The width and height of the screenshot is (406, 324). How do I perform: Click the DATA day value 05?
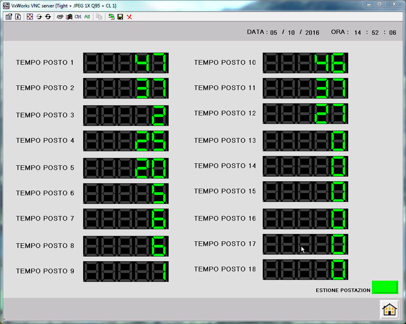[x=274, y=32]
